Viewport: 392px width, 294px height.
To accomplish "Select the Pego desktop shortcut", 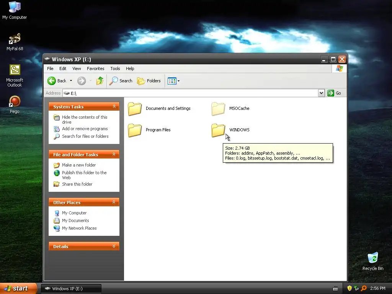I will point(15,105).
